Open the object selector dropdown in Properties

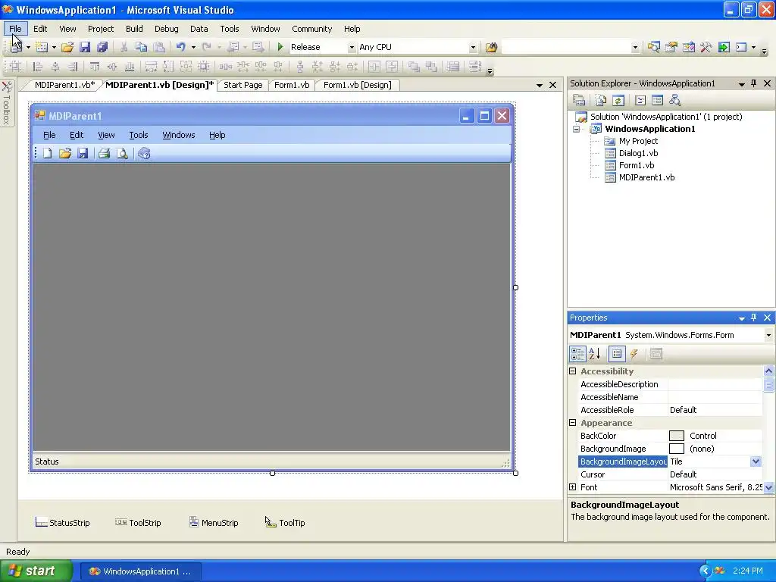point(768,335)
